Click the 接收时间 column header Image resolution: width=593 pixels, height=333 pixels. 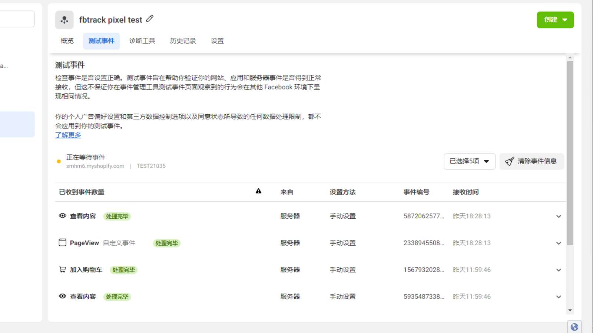(x=466, y=192)
